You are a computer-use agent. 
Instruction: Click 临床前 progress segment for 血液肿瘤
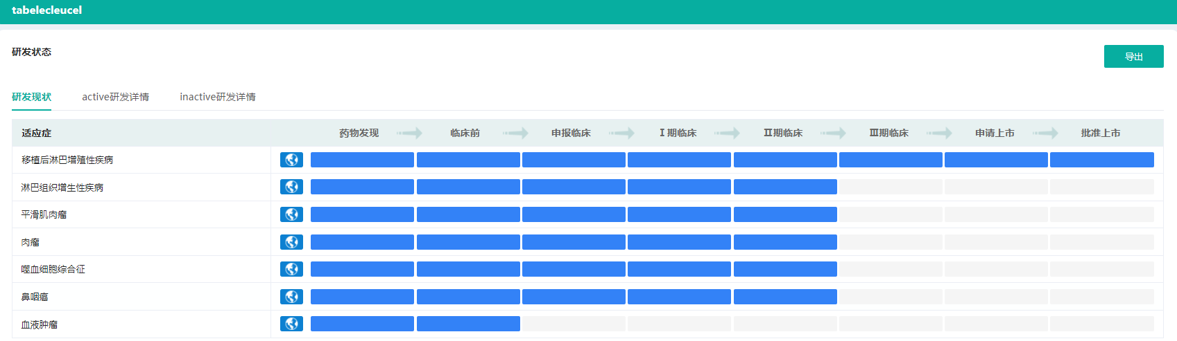(468, 324)
